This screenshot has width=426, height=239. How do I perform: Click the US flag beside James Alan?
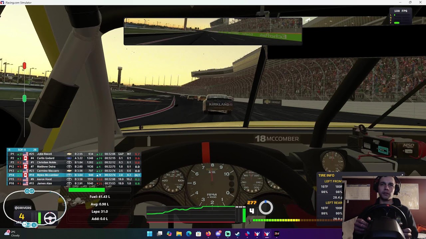pos(25,183)
